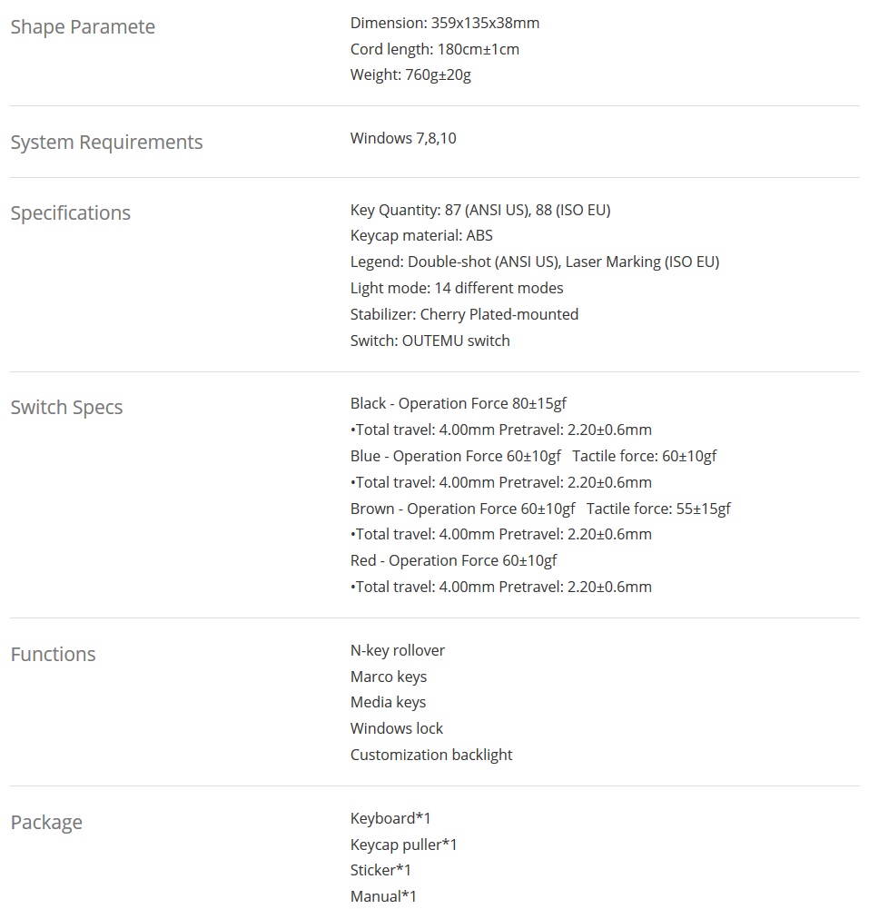Click the Switch: OUTEMU switch line
869x909 pixels.
[430, 341]
